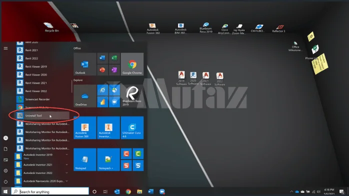Viewport: 349px width, 196px height.
Task: Select the 2019 Software desktop icon
Action: point(181,78)
